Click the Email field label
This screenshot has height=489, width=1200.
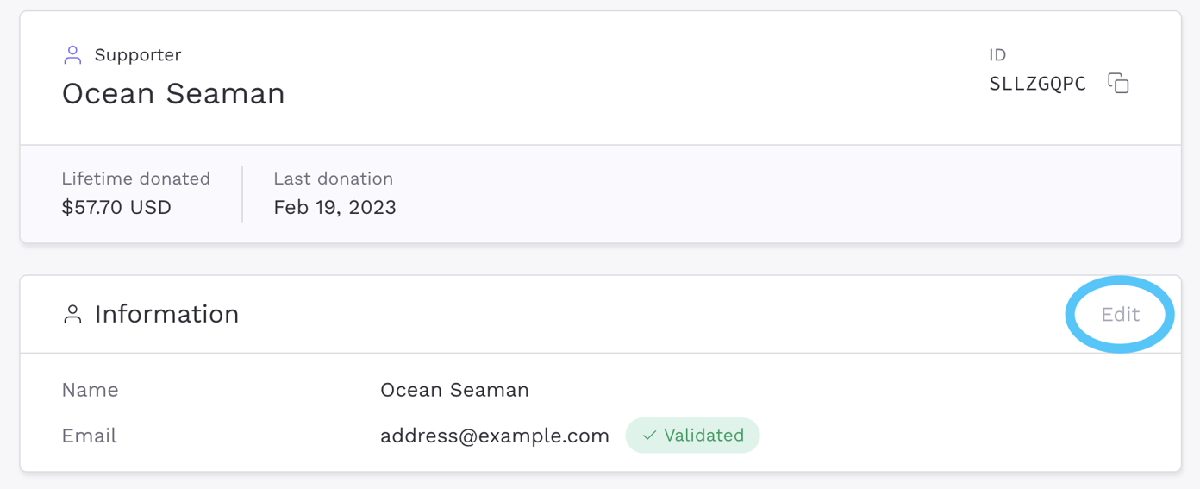click(89, 436)
